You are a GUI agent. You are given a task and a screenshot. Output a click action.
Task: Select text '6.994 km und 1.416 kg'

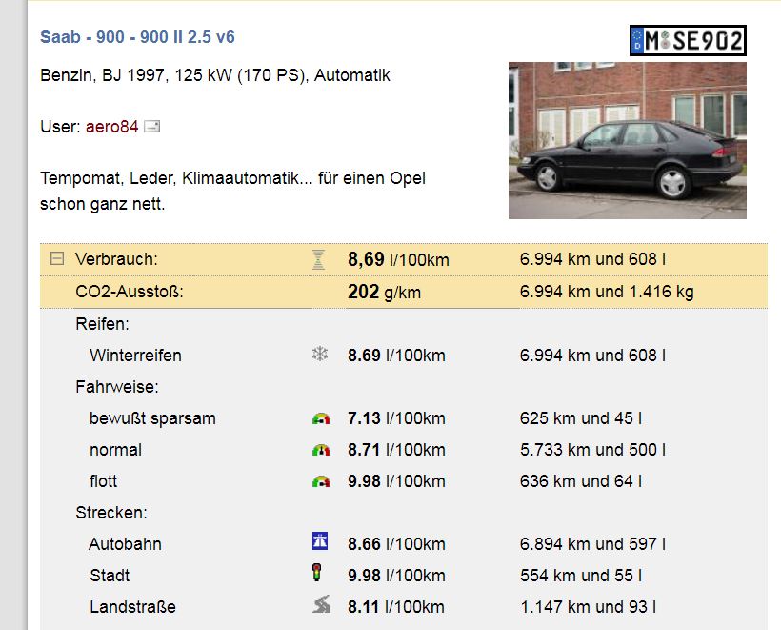[607, 292]
